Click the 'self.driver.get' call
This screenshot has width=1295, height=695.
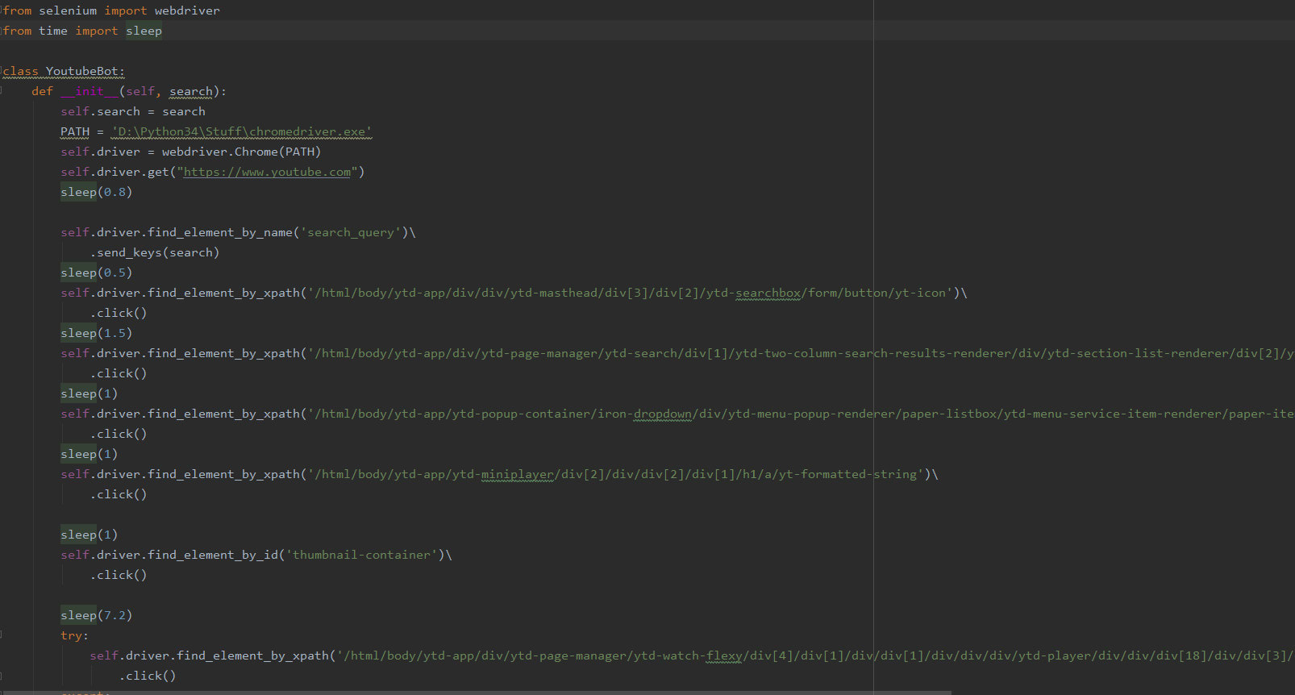tap(213, 172)
